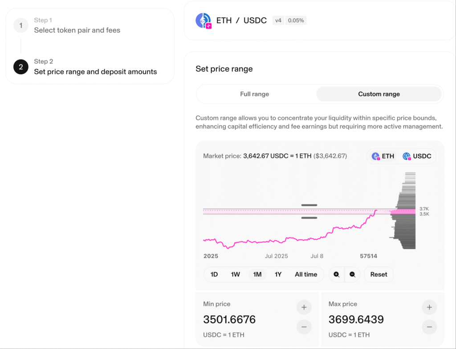Show the 1Y chart timeframe
This screenshot has width=456, height=349.
(x=278, y=274)
